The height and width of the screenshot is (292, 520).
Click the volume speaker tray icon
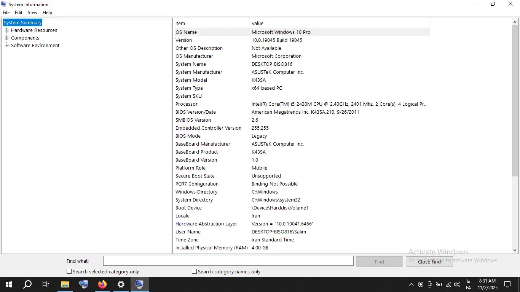457,284
